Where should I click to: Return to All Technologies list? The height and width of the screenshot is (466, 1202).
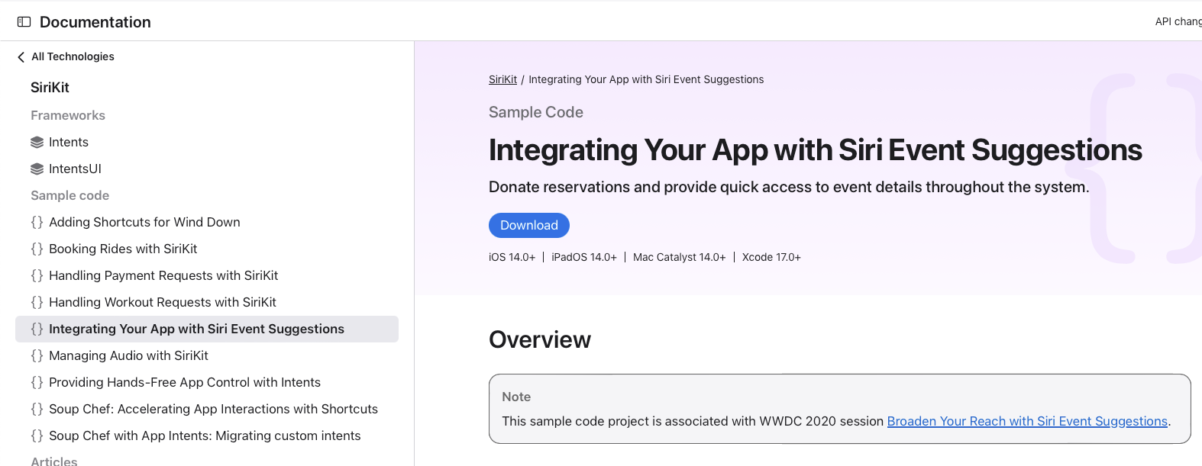[x=73, y=57]
